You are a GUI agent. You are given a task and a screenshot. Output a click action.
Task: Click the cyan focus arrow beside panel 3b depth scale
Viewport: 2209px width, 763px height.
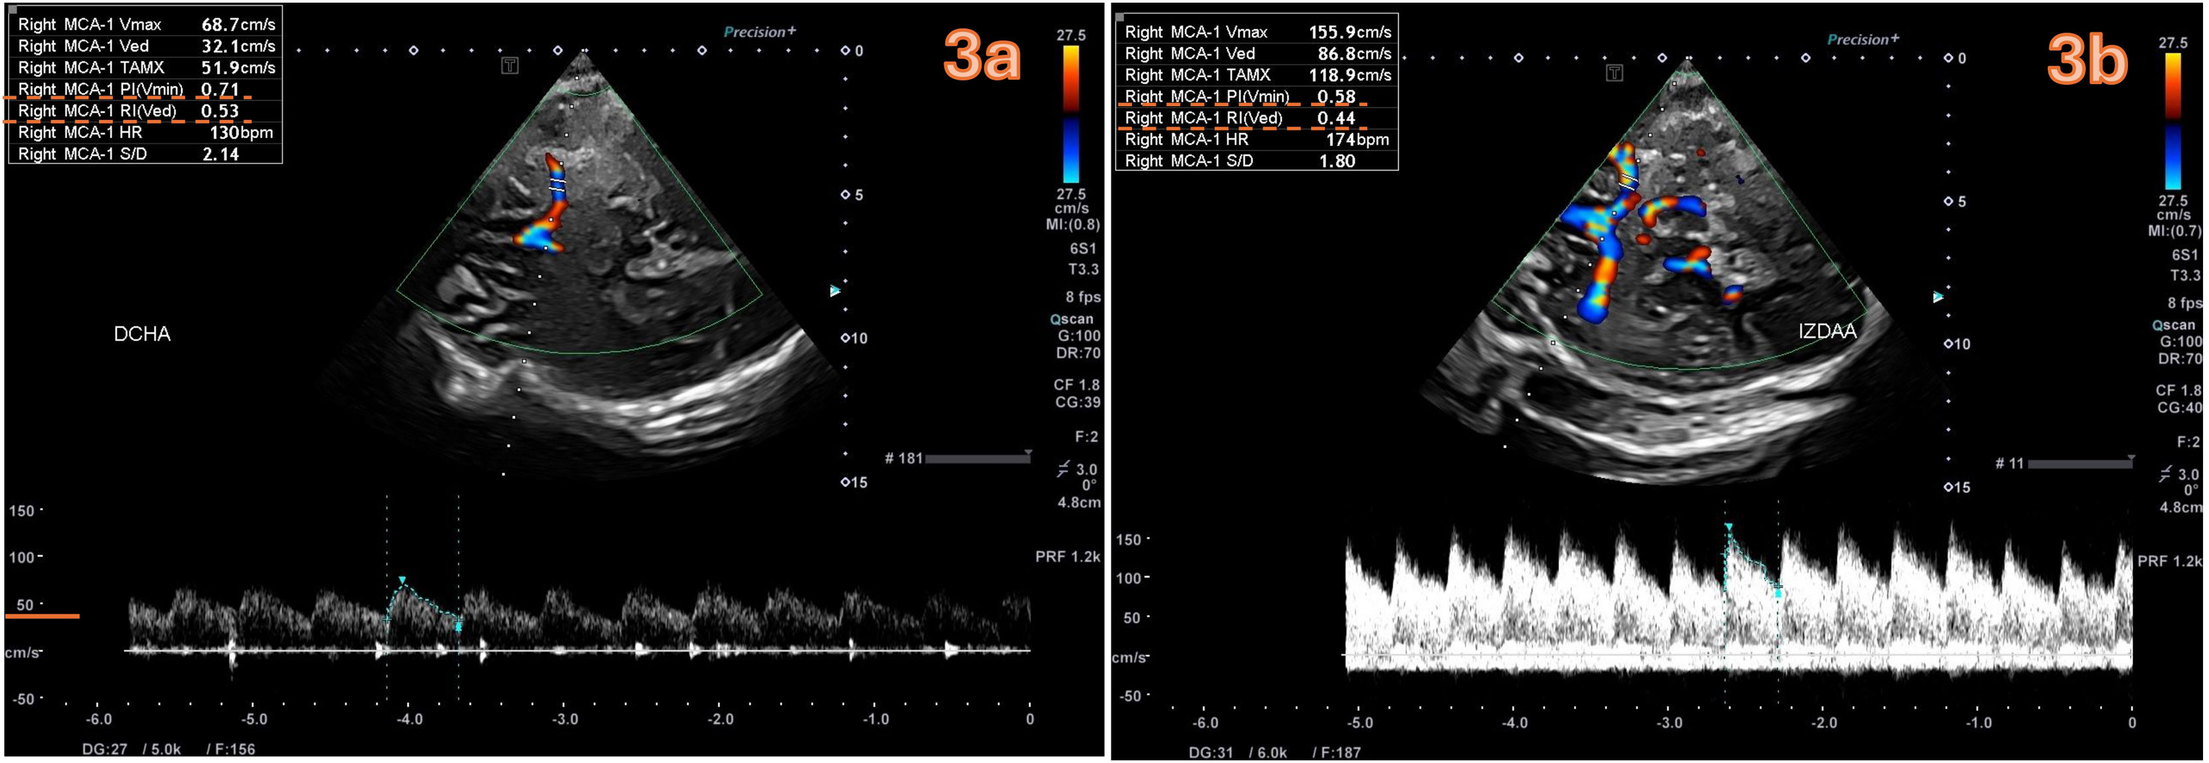click(x=1938, y=297)
